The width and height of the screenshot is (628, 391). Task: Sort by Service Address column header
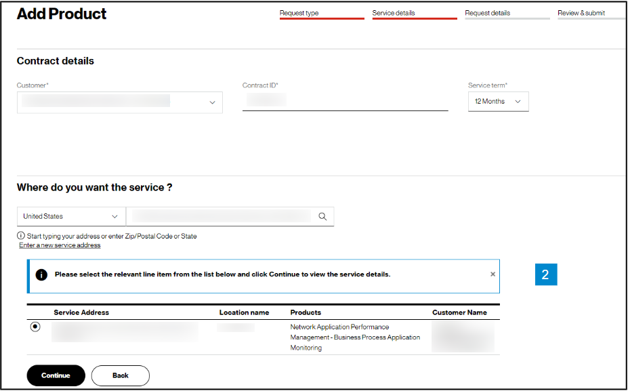(x=81, y=312)
